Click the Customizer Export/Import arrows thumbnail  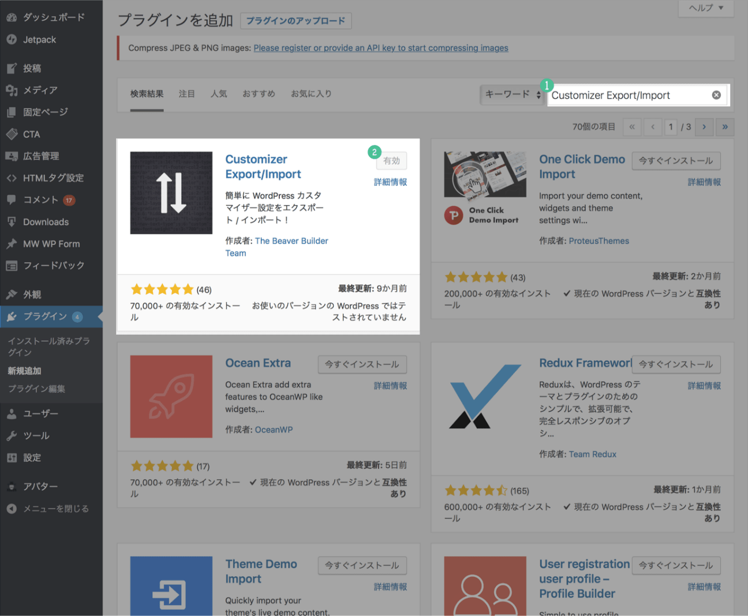point(171,193)
